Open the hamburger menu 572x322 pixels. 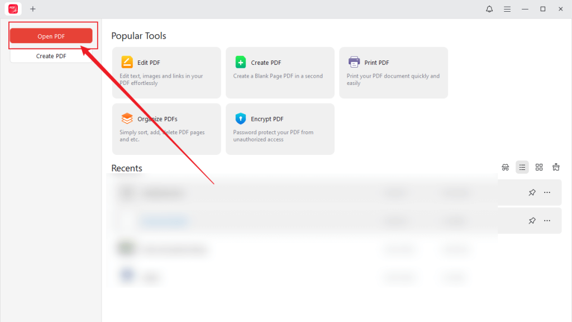pos(507,9)
